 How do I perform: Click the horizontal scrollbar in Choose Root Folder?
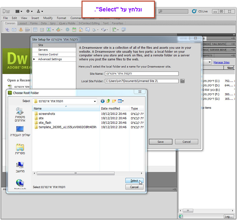tap(76, 173)
